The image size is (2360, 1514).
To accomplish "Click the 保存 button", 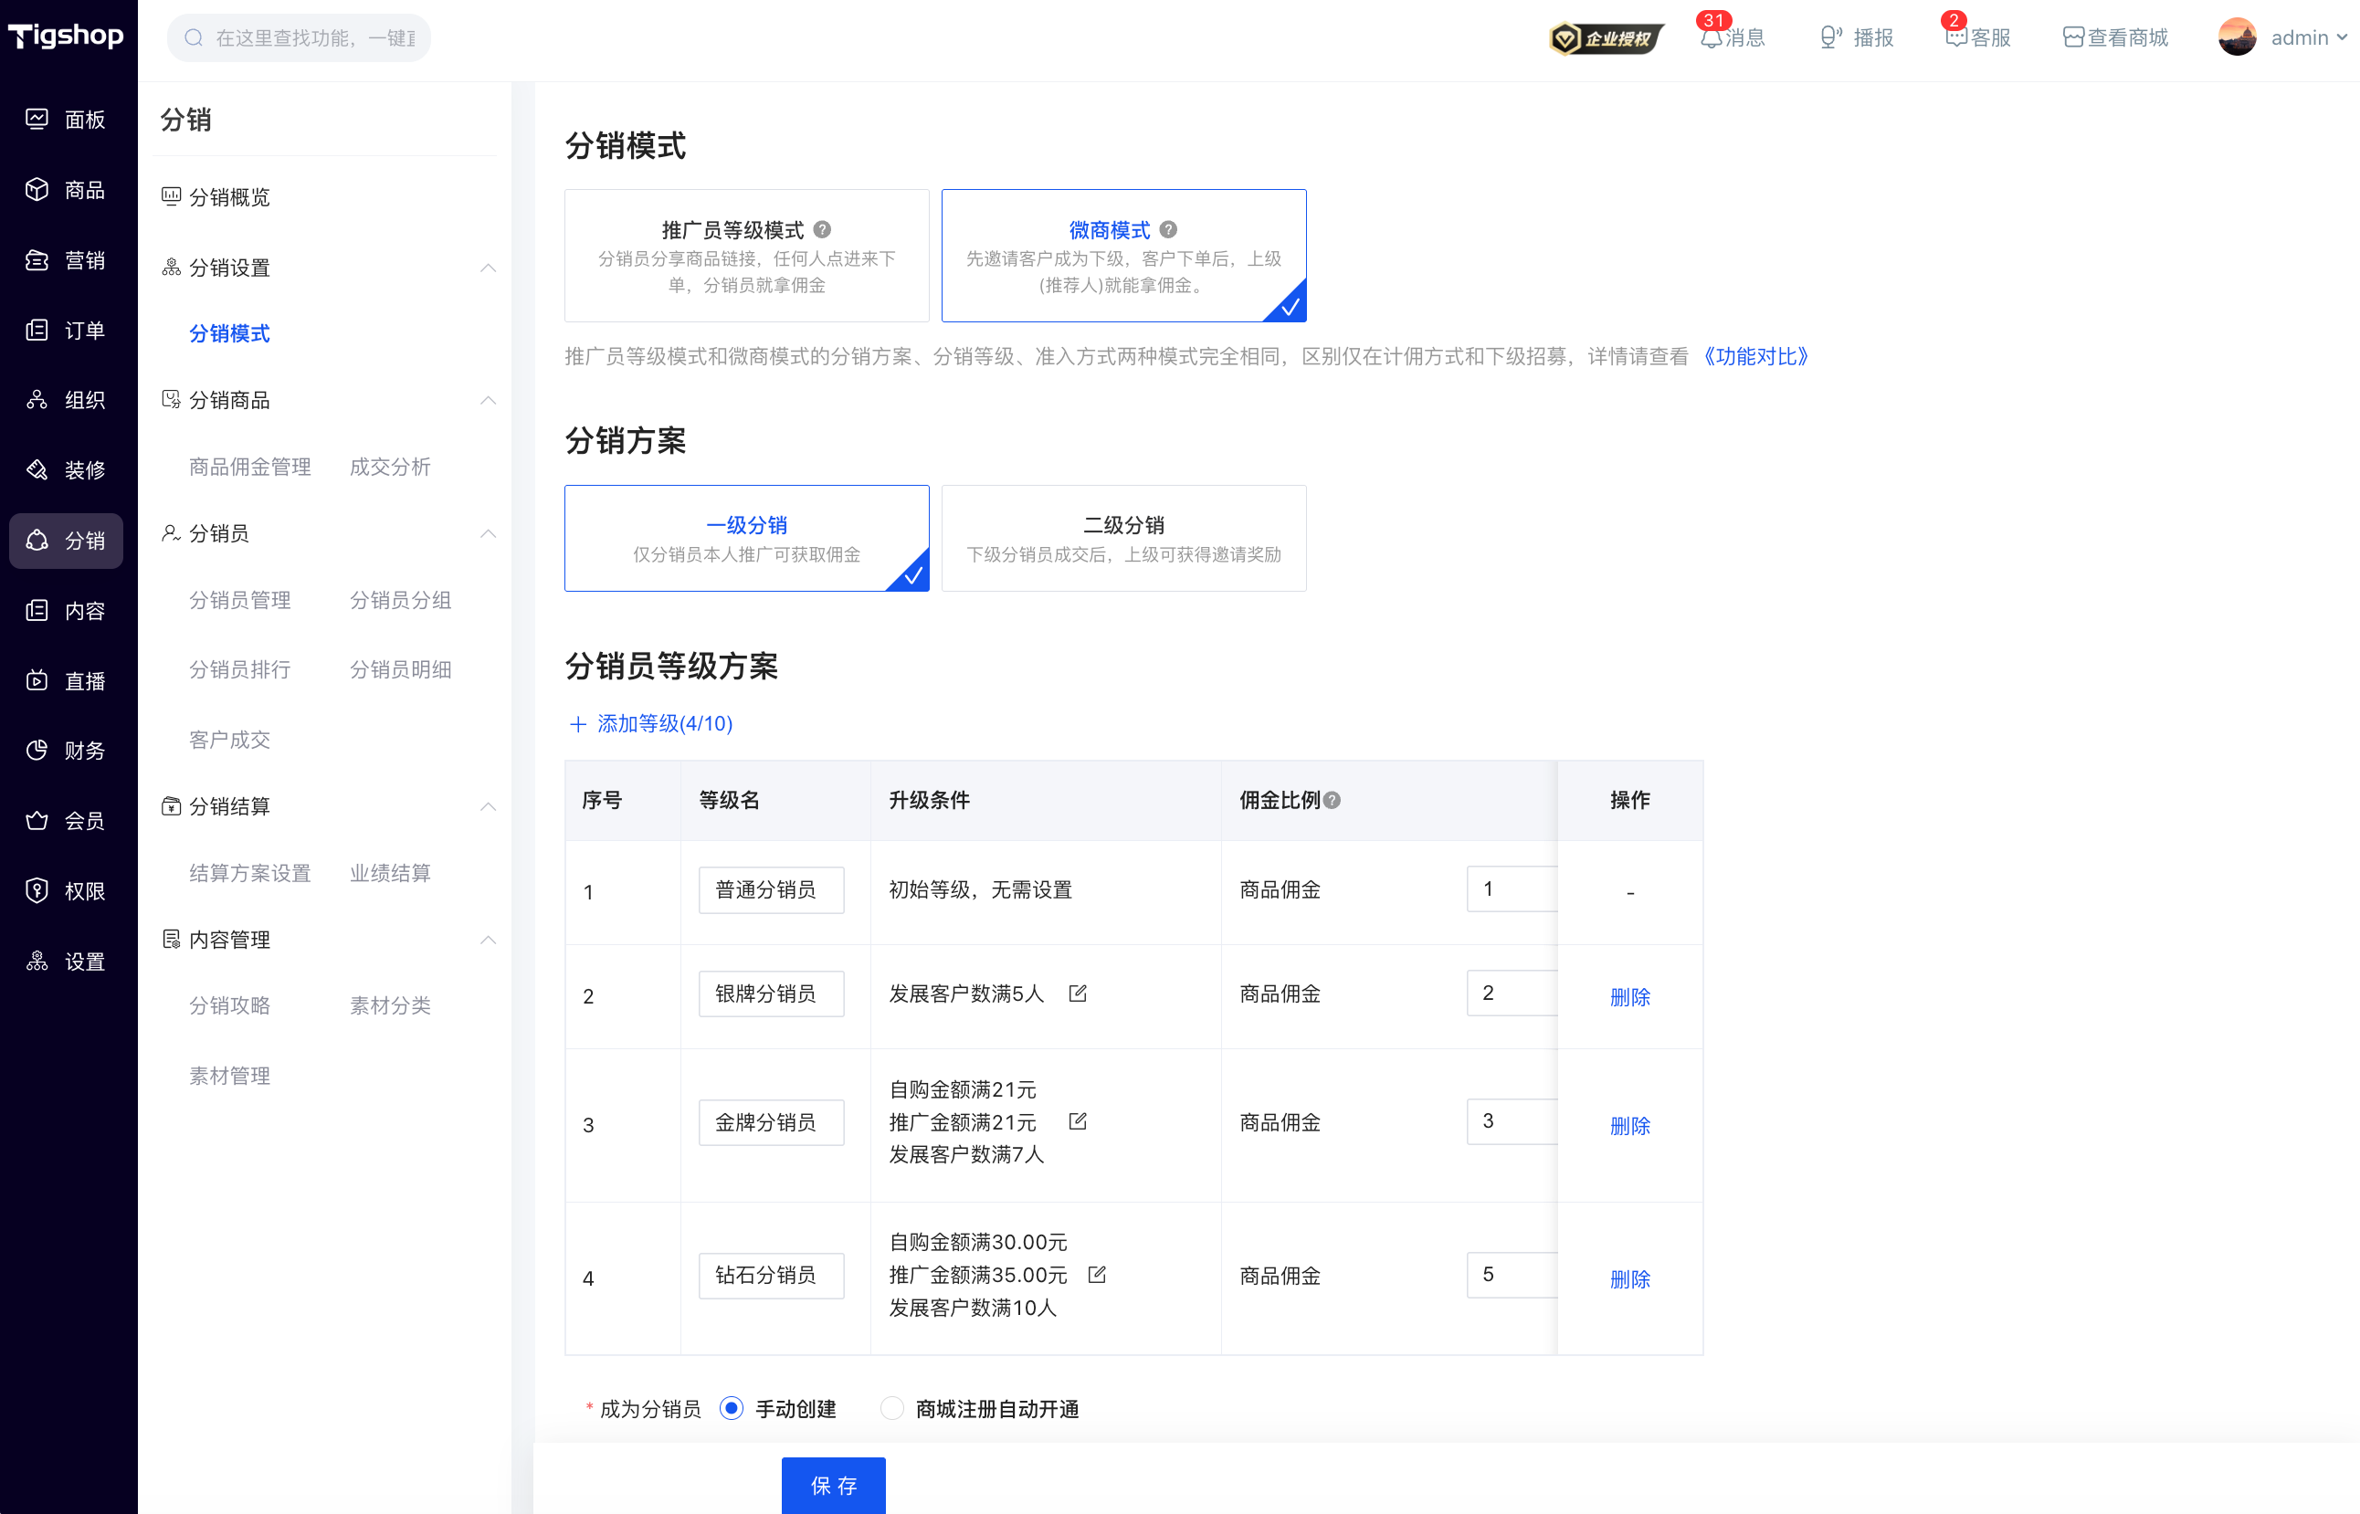I will 833,1485.
